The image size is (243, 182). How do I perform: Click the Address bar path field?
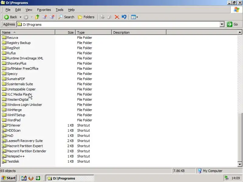(118, 25)
